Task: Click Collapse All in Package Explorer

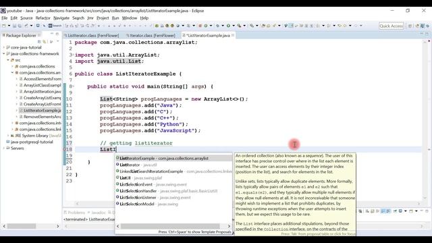Action: tap(39, 42)
